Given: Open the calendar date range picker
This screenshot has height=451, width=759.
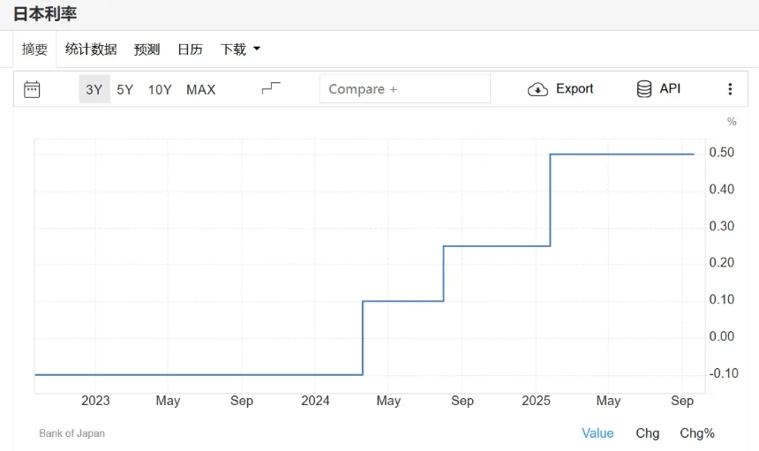Looking at the screenshot, I should pyautogui.click(x=32, y=89).
